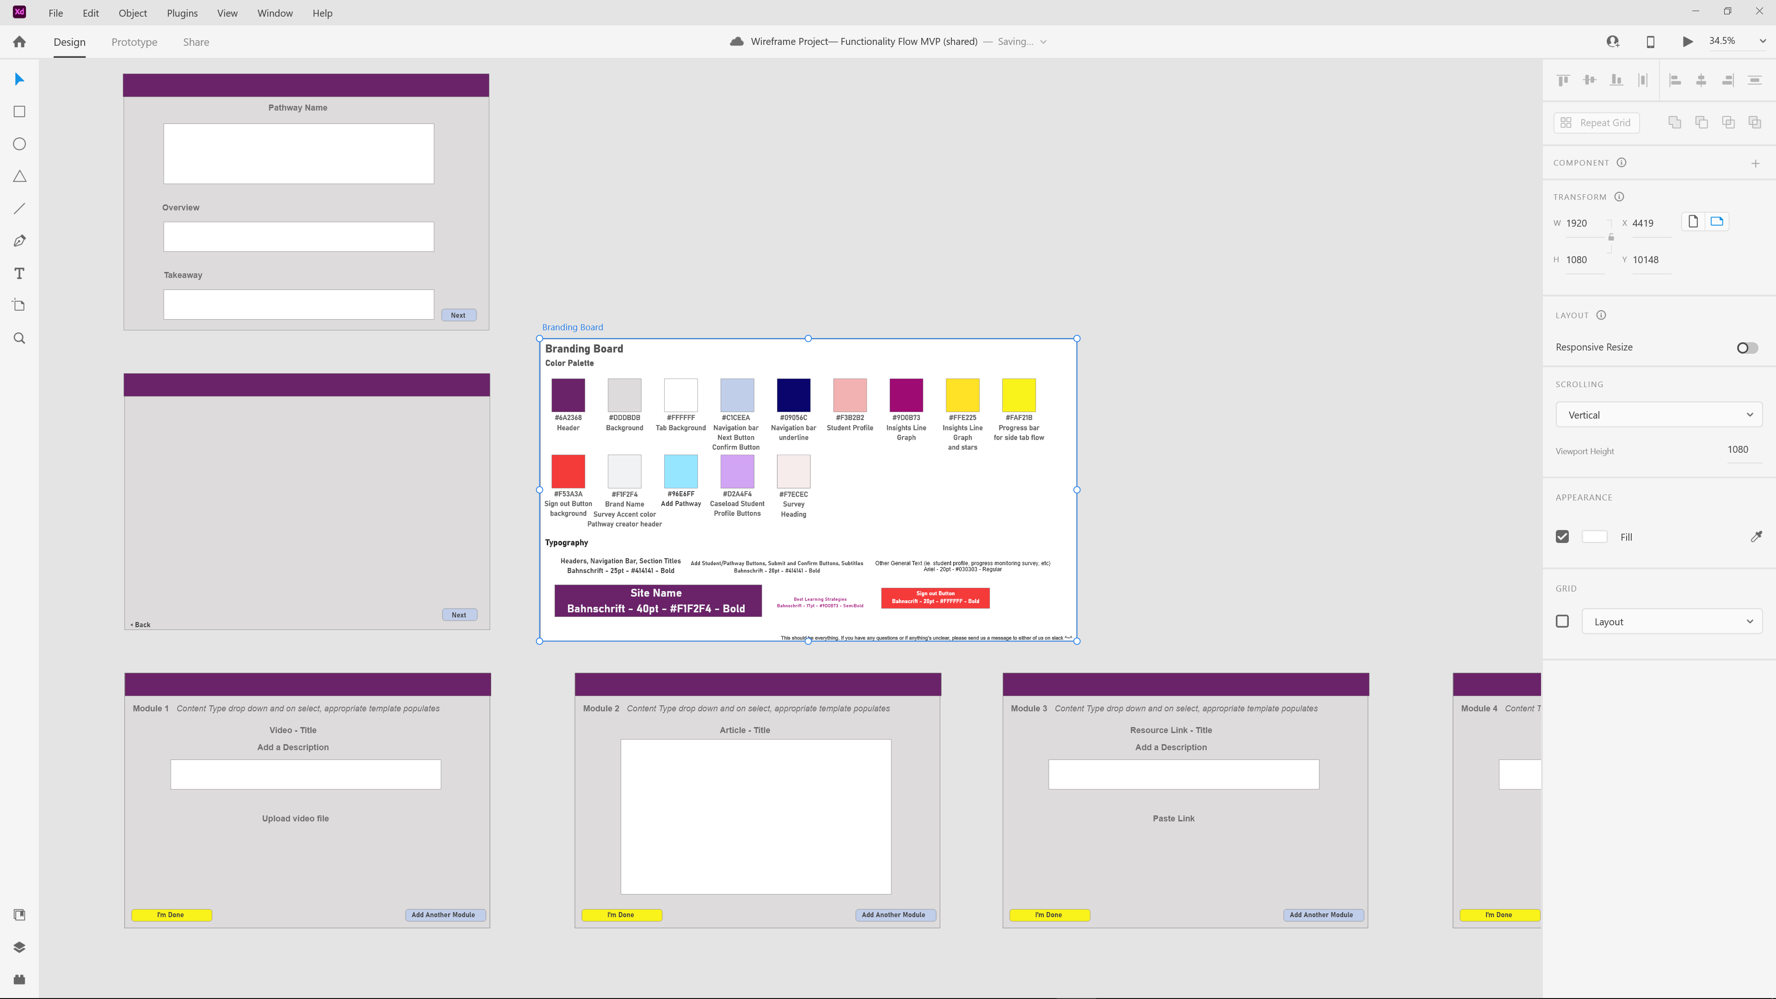1776x999 pixels.
Task: Switch to the Share tab
Action: (196, 42)
